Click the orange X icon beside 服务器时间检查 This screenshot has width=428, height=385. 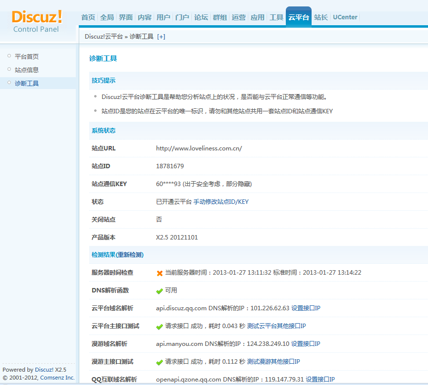tap(160, 273)
